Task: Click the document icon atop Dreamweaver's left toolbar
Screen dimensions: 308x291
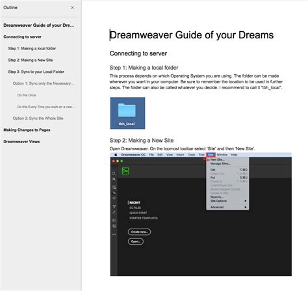Action: [114, 173]
